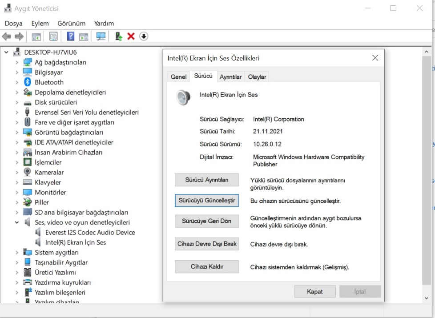This screenshot has height=318, width=435.
Task: Switch to the Olaylar tab
Action: [257, 77]
